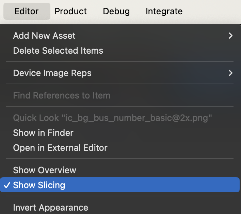Viewport: 241px width, 214px height.
Task: Toggle Invert Appearance option
Action: tap(50, 208)
